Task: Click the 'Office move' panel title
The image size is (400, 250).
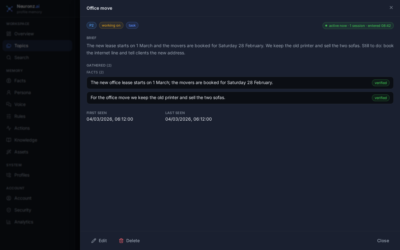Action: (x=99, y=8)
